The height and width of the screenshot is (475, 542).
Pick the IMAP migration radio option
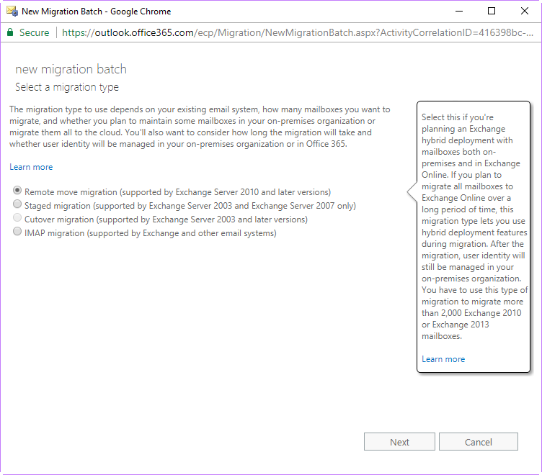coord(17,231)
